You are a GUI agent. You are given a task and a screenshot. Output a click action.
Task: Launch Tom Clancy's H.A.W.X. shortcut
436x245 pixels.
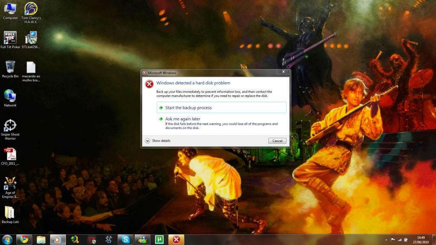pyautogui.click(x=31, y=12)
